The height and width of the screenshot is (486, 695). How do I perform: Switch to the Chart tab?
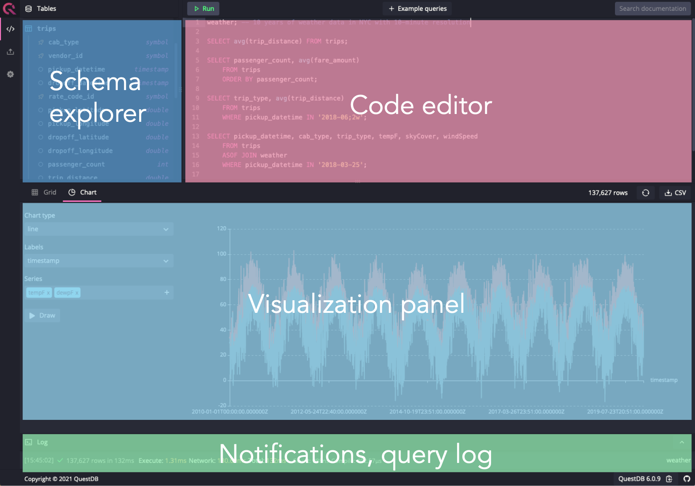coord(82,192)
